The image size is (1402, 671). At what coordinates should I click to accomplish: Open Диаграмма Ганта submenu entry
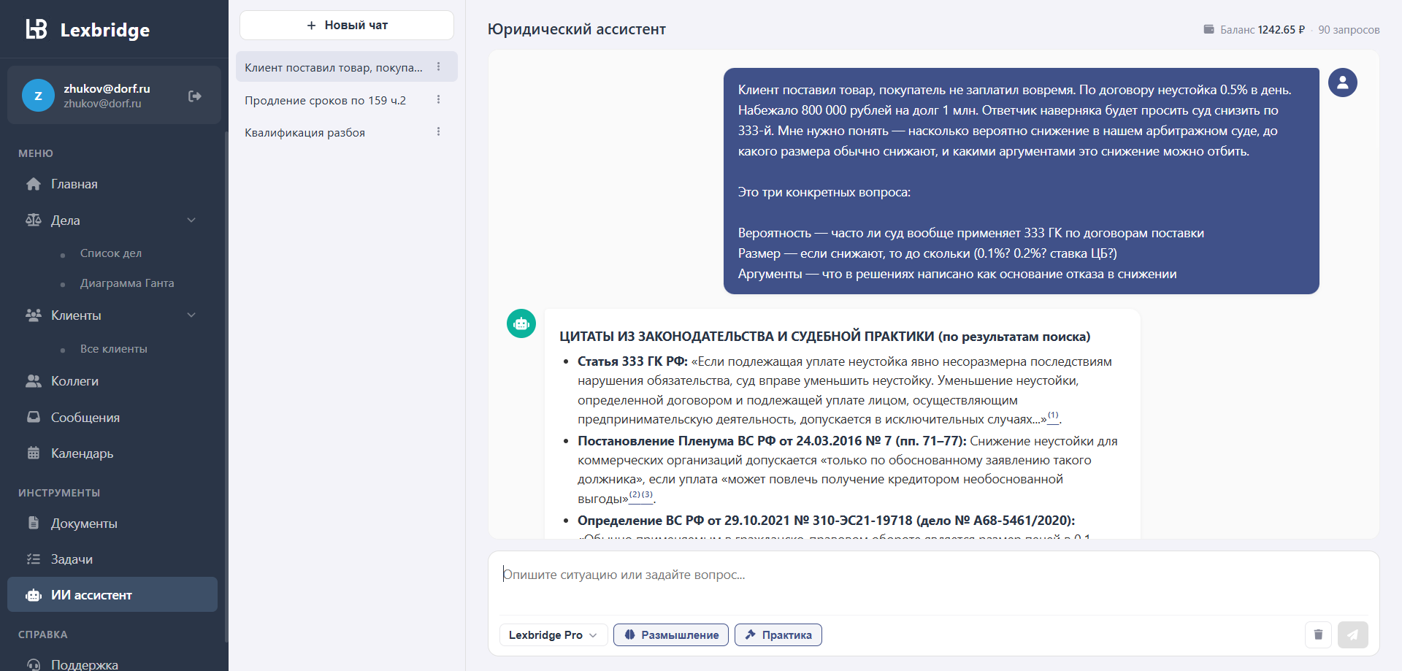pos(127,283)
